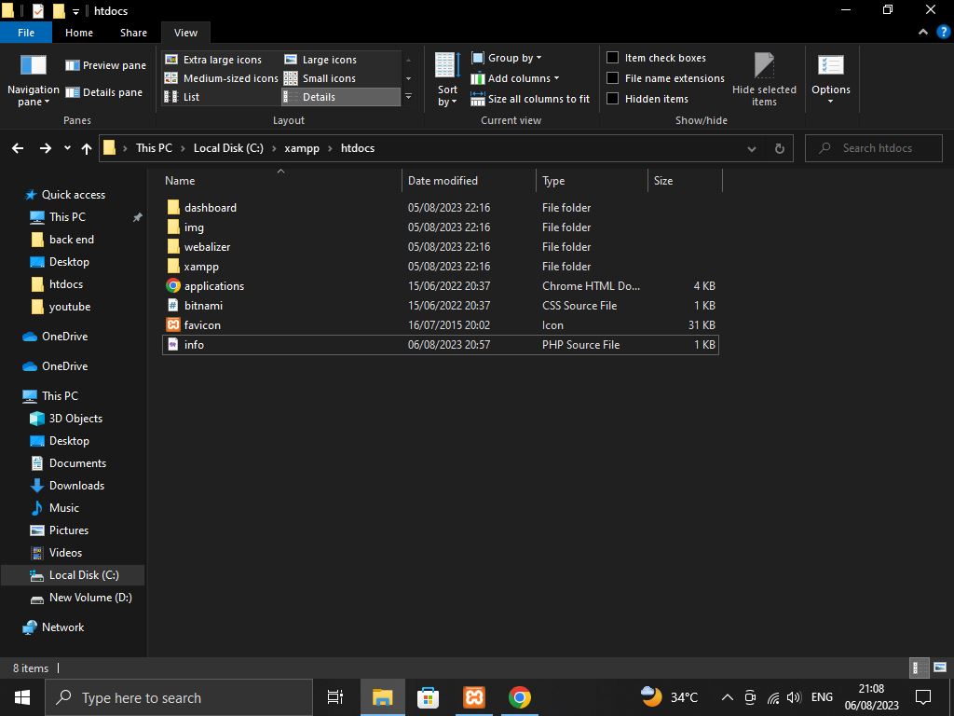Click Hide selected items
The width and height of the screenshot is (954, 716).
point(764,80)
